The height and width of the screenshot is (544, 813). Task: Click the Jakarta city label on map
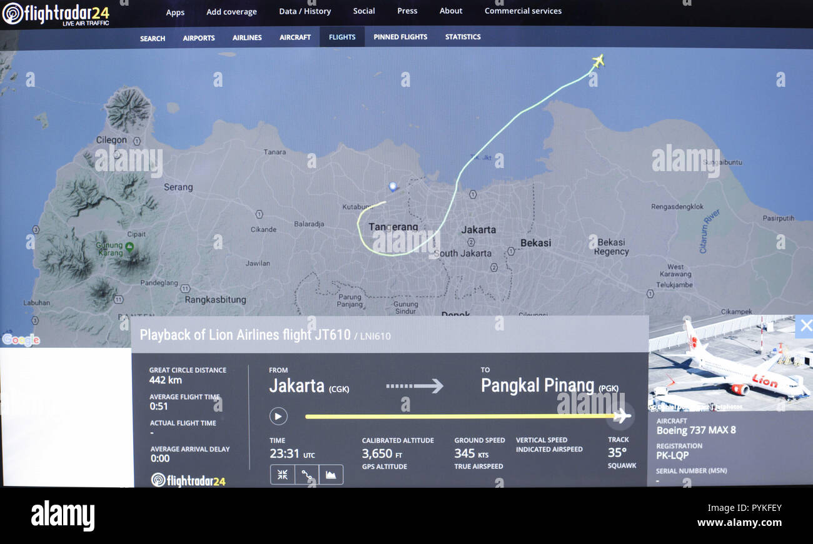478,230
